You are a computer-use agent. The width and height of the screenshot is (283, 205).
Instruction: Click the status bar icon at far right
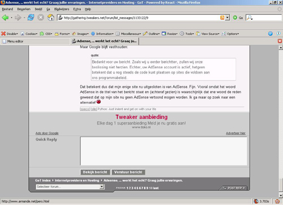coord(277,201)
